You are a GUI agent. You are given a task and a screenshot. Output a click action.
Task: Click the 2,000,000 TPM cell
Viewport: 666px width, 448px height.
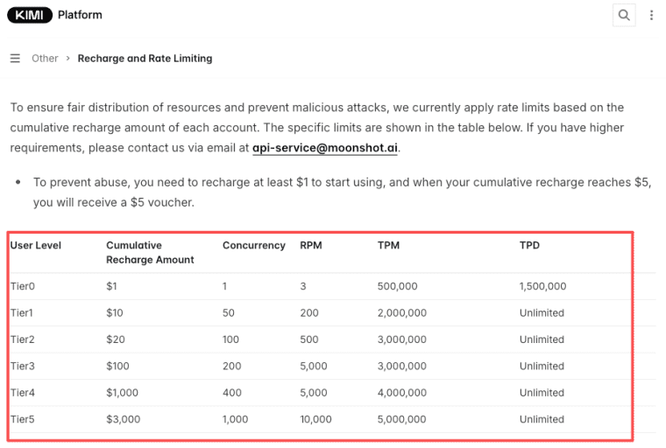tap(402, 313)
